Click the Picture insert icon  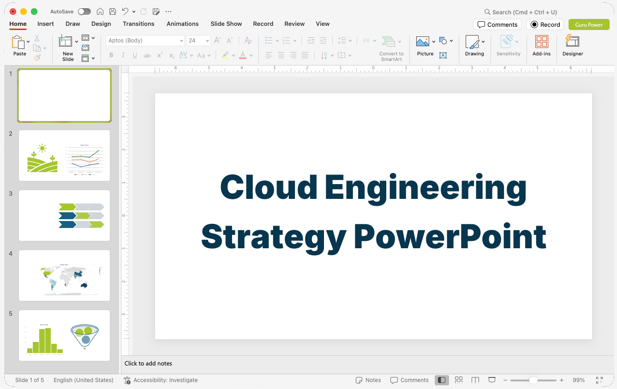point(423,42)
